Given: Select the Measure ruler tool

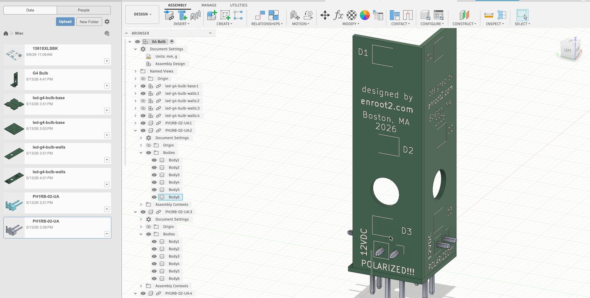Looking at the screenshot, I should click(x=489, y=15).
